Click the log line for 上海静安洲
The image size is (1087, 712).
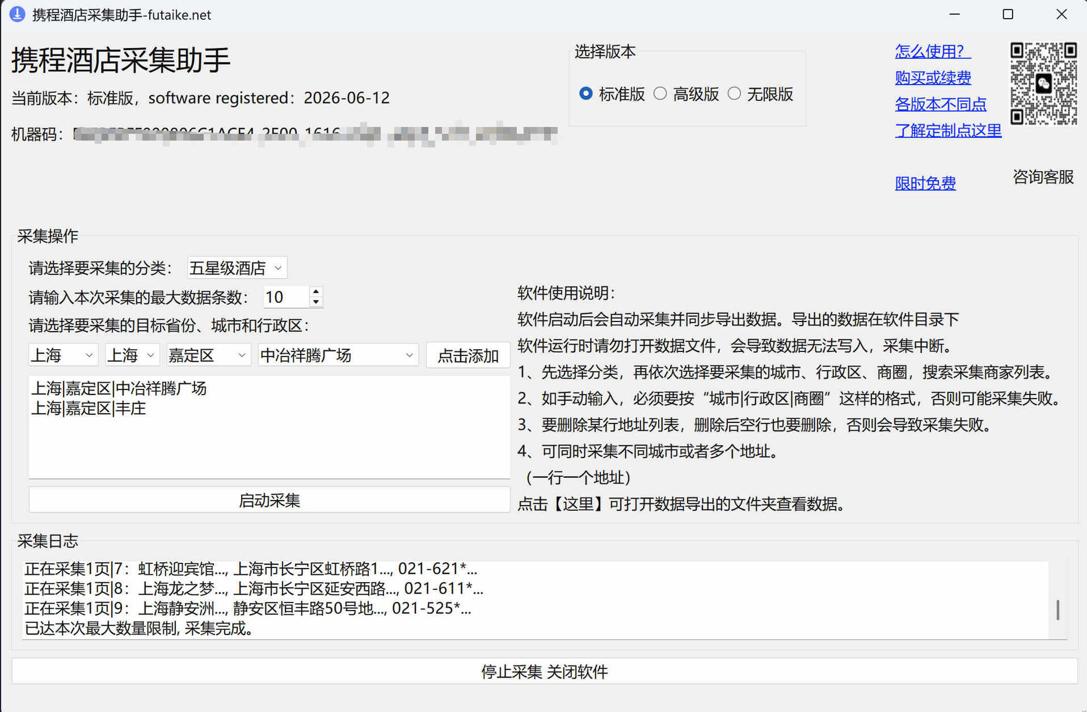coord(248,608)
